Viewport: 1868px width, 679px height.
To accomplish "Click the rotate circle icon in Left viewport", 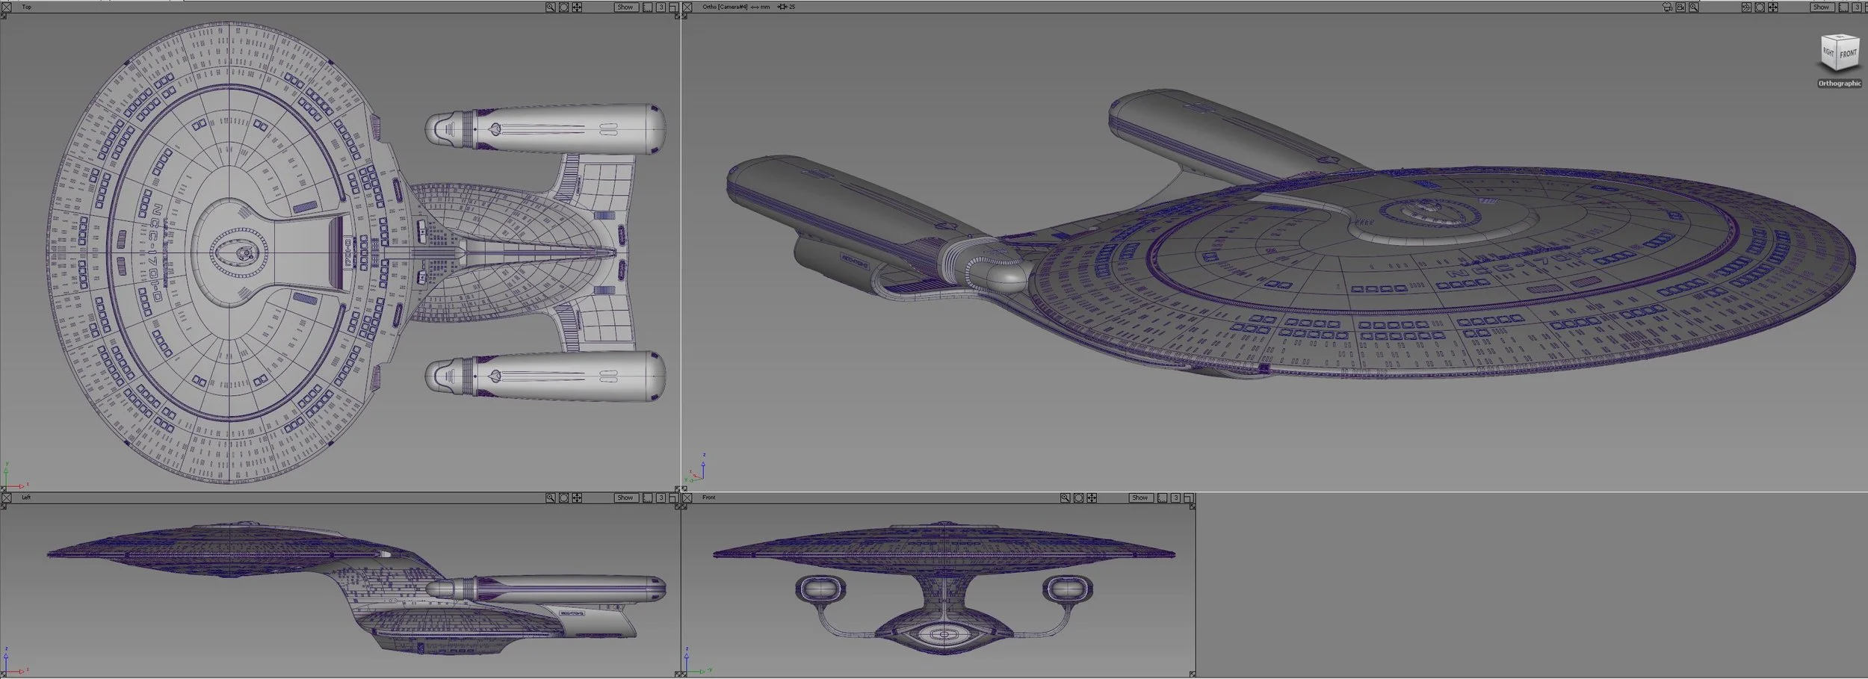I will [563, 497].
